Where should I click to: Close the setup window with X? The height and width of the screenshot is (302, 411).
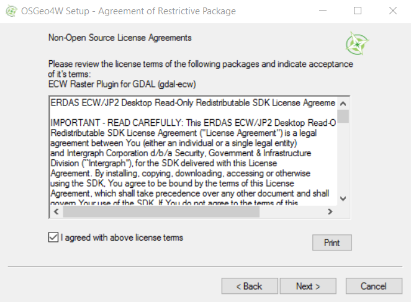(x=392, y=11)
